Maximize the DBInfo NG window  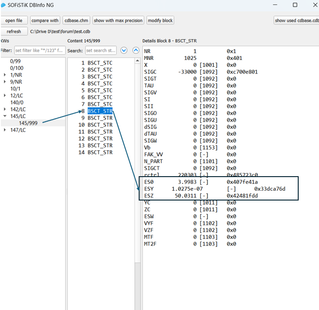coord(295,5)
